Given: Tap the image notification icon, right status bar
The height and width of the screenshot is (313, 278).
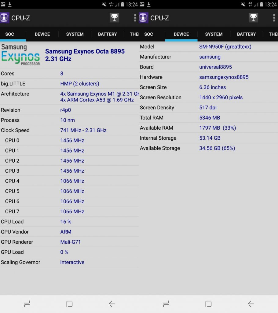Looking at the screenshot, I should (142, 4).
